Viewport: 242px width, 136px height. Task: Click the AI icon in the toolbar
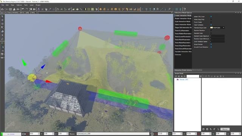[x=62, y=9]
